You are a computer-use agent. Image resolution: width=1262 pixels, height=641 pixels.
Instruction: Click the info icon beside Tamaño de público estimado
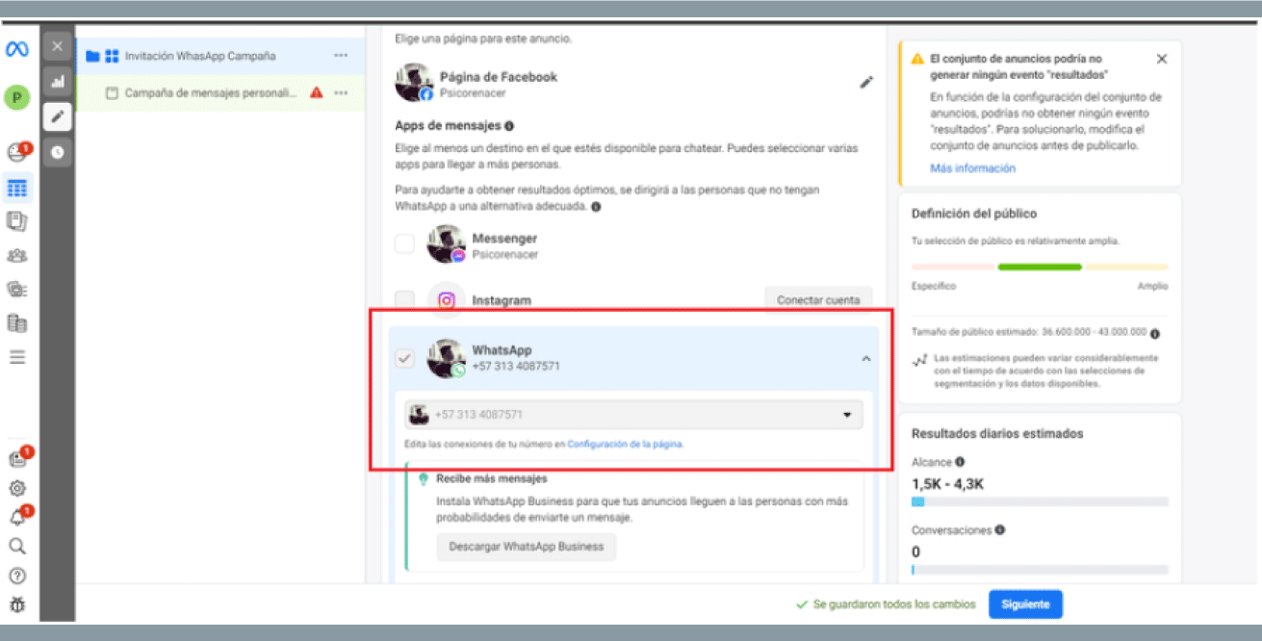[x=1154, y=333]
